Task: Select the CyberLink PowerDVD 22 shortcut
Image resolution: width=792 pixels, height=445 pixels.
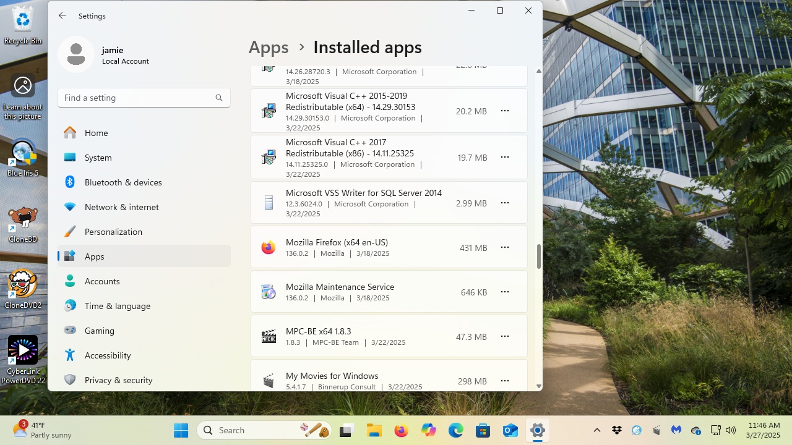Action: click(x=23, y=360)
